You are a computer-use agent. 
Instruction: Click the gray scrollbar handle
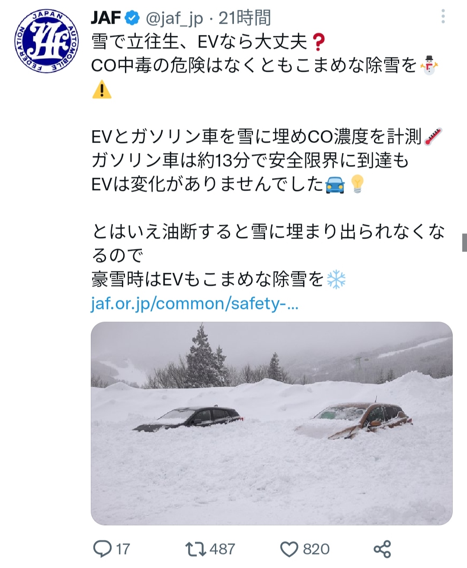(x=464, y=243)
